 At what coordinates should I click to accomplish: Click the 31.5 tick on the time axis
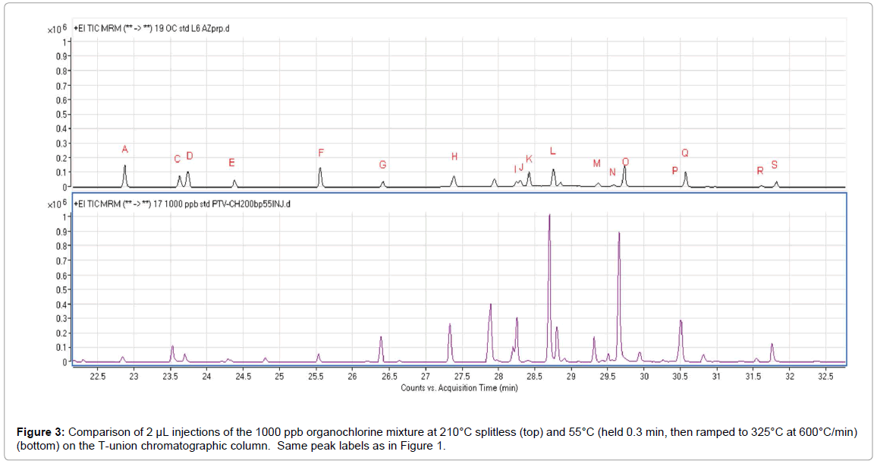[x=753, y=376]
